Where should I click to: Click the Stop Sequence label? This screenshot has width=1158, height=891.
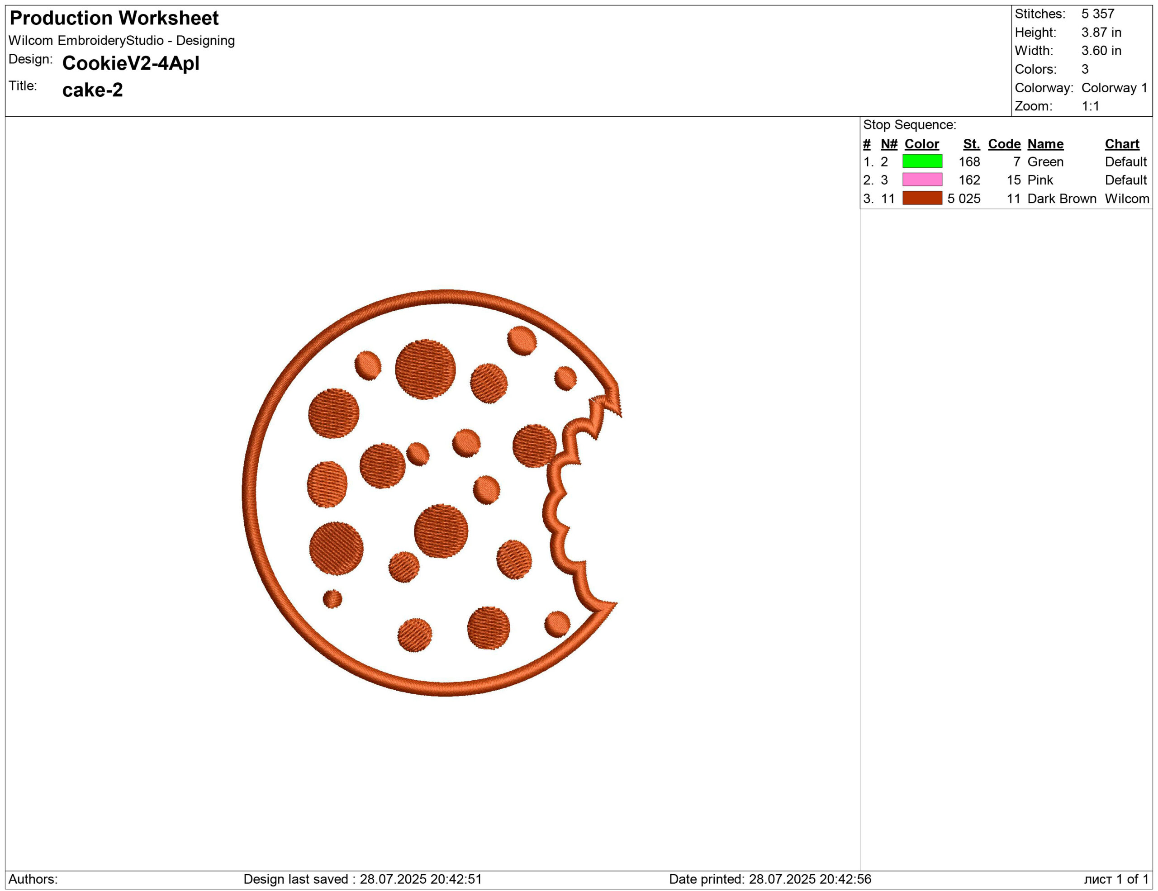[x=909, y=125]
